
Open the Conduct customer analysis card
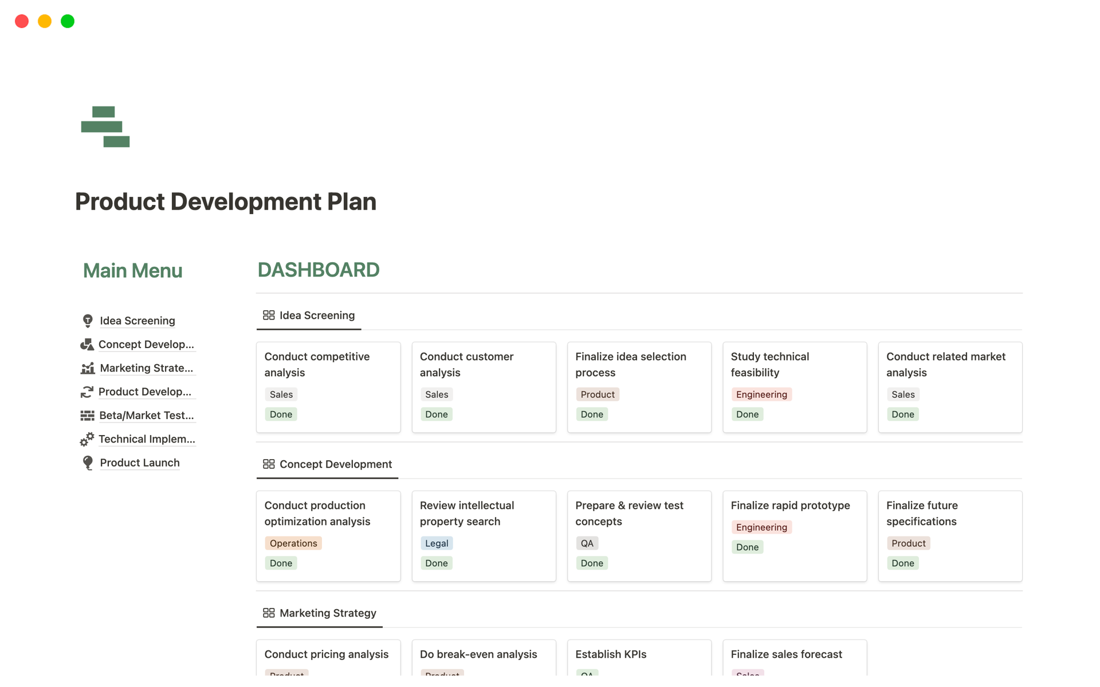pos(484,387)
